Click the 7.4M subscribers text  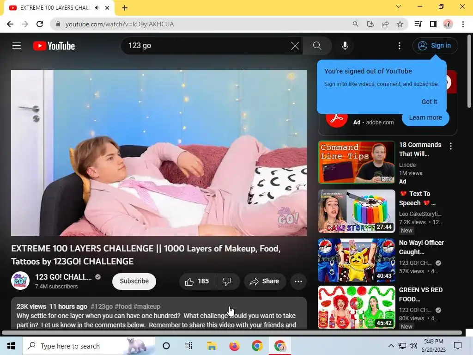[56, 287]
